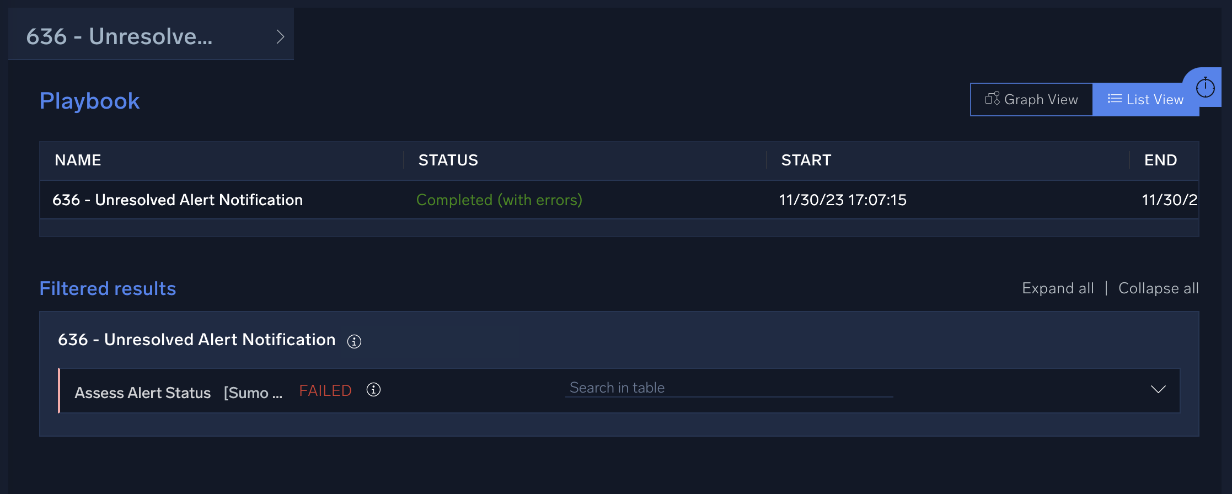Click the list symbol inside List View button

coord(1115,99)
